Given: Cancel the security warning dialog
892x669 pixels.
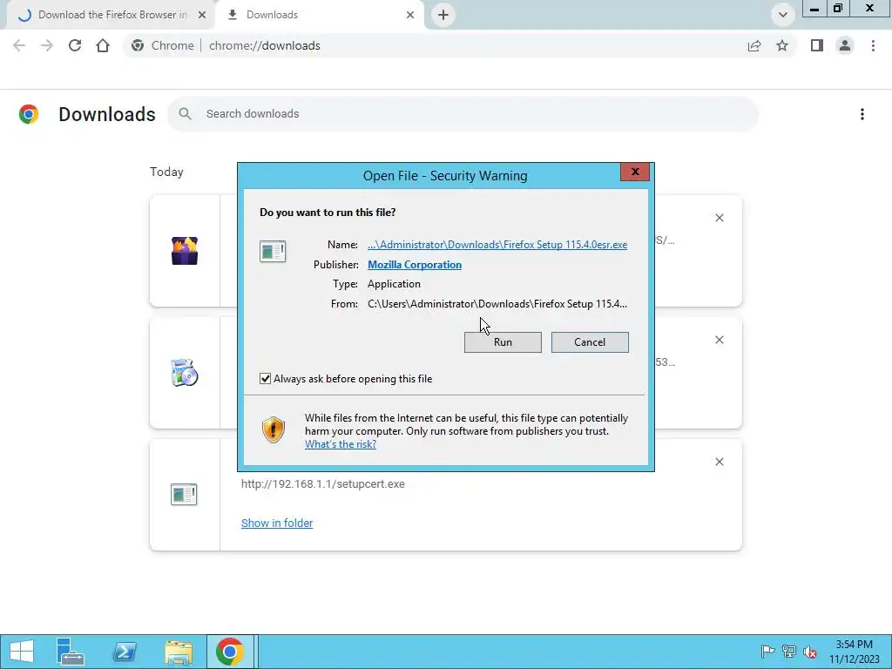Looking at the screenshot, I should [x=590, y=341].
